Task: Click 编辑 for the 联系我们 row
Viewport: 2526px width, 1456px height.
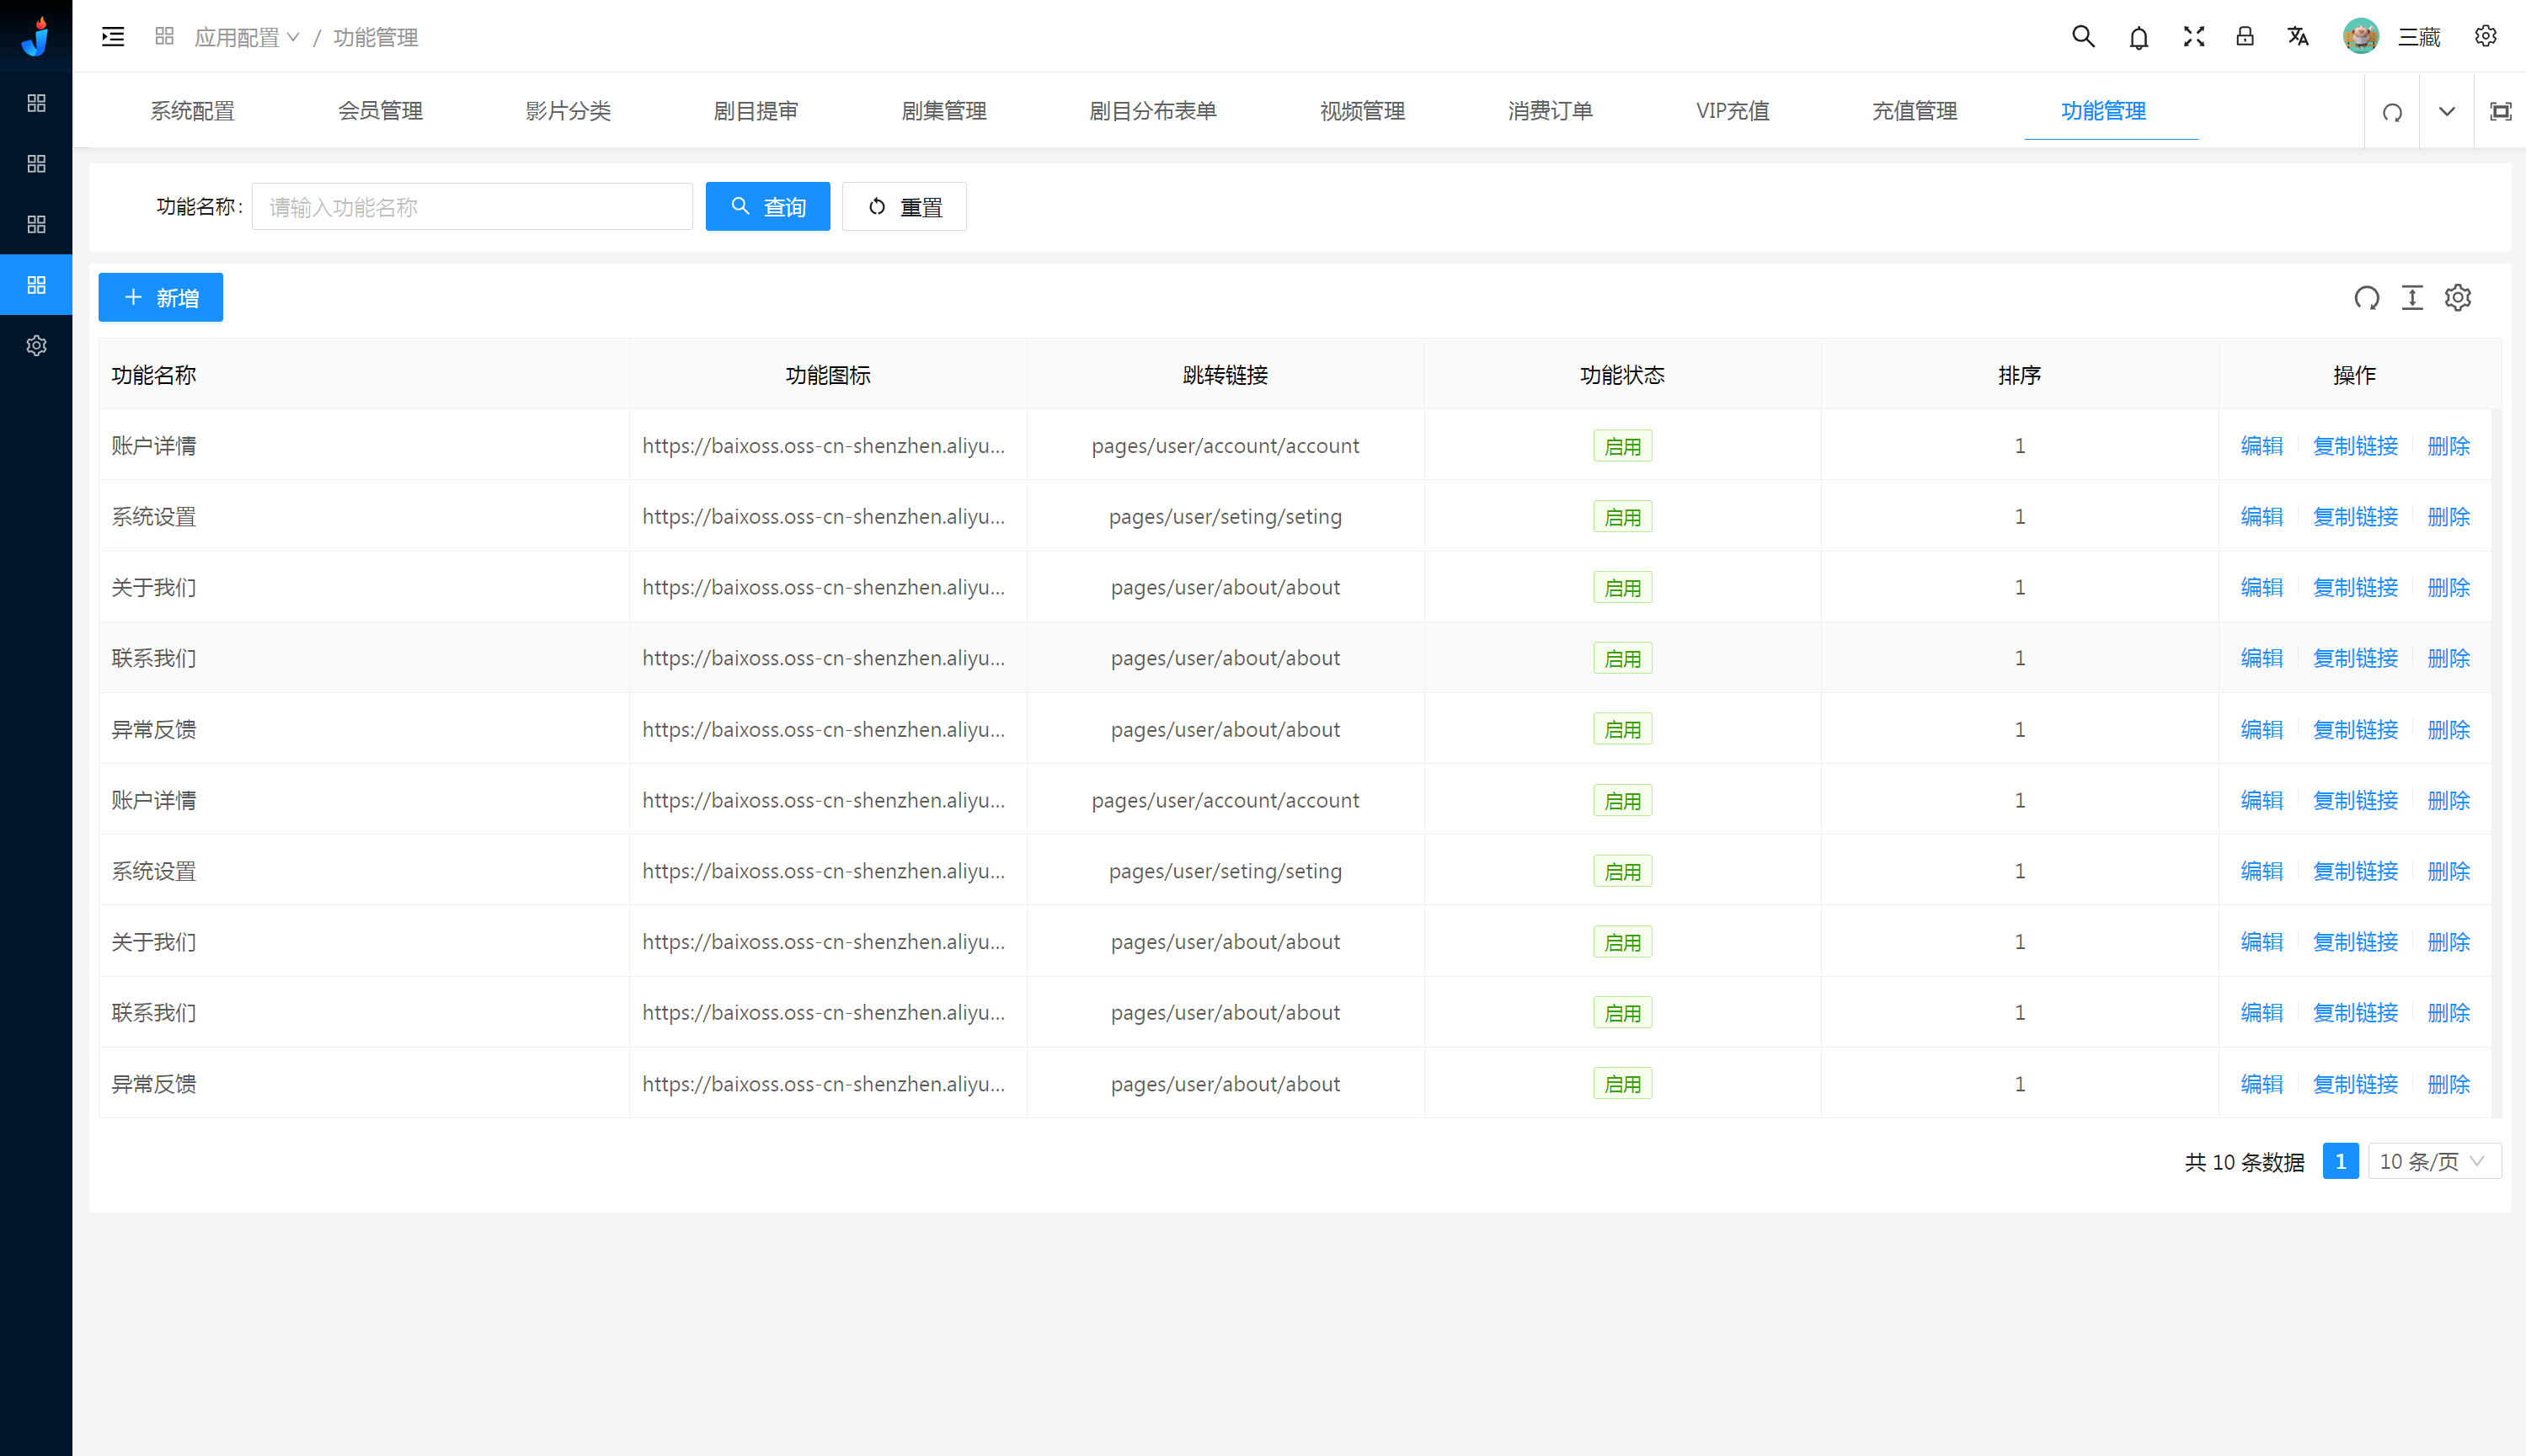Action: (x=2261, y=658)
